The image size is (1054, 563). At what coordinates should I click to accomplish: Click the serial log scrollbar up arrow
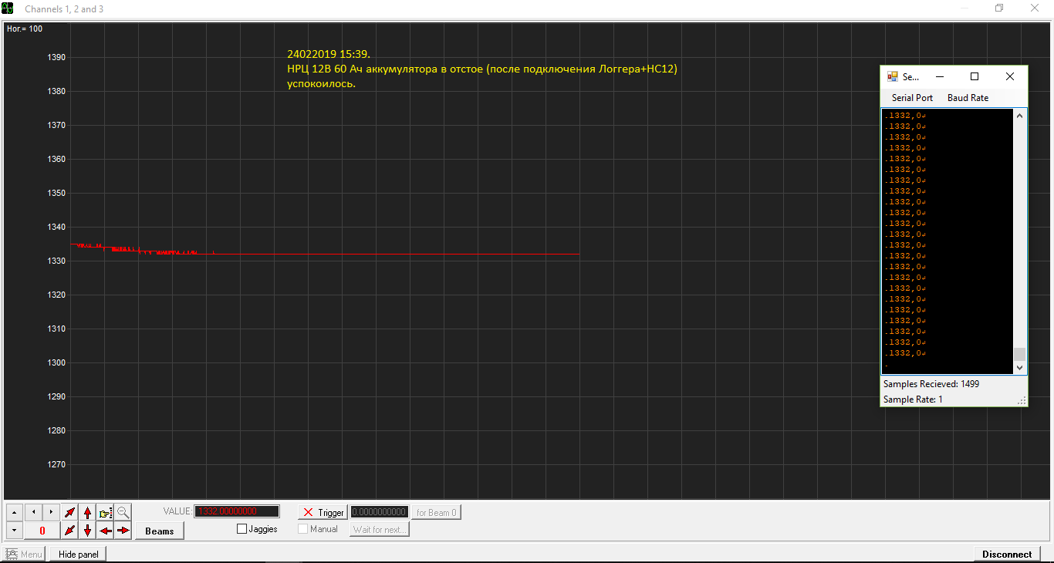pos(1020,116)
